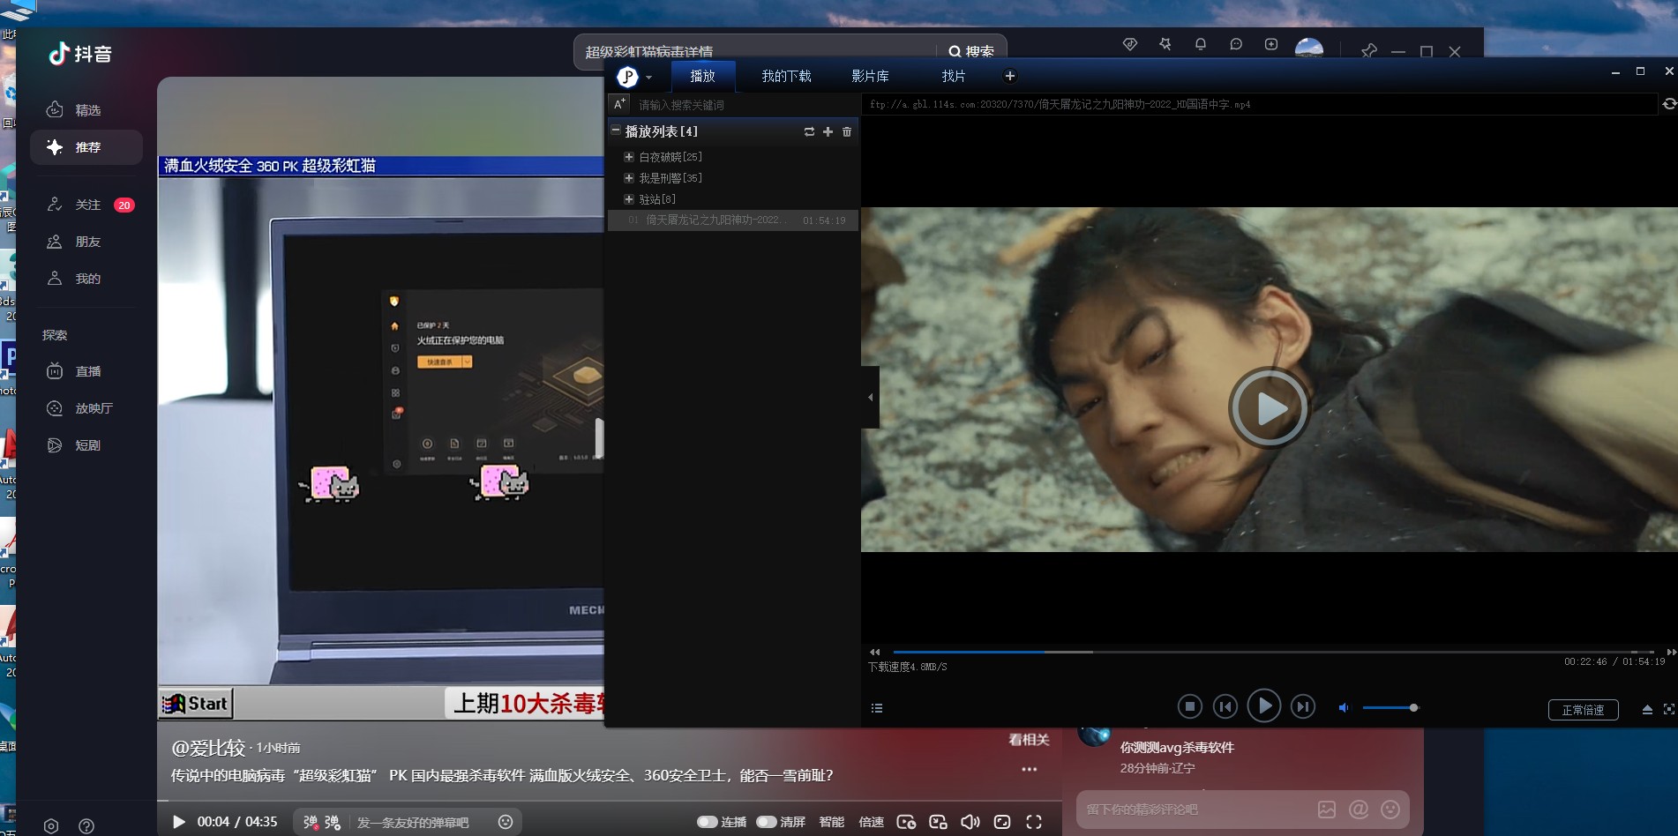Open 智能 quality option in Douyin player
Image resolution: width=1678 pixels, height=836 pixels.
832,822
